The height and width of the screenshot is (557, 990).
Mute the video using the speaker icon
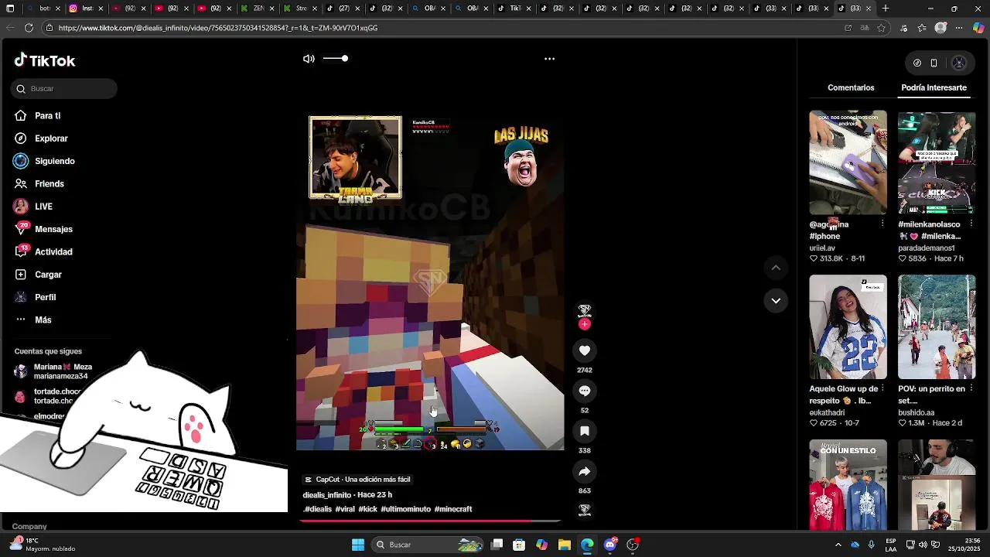(309, 59)
